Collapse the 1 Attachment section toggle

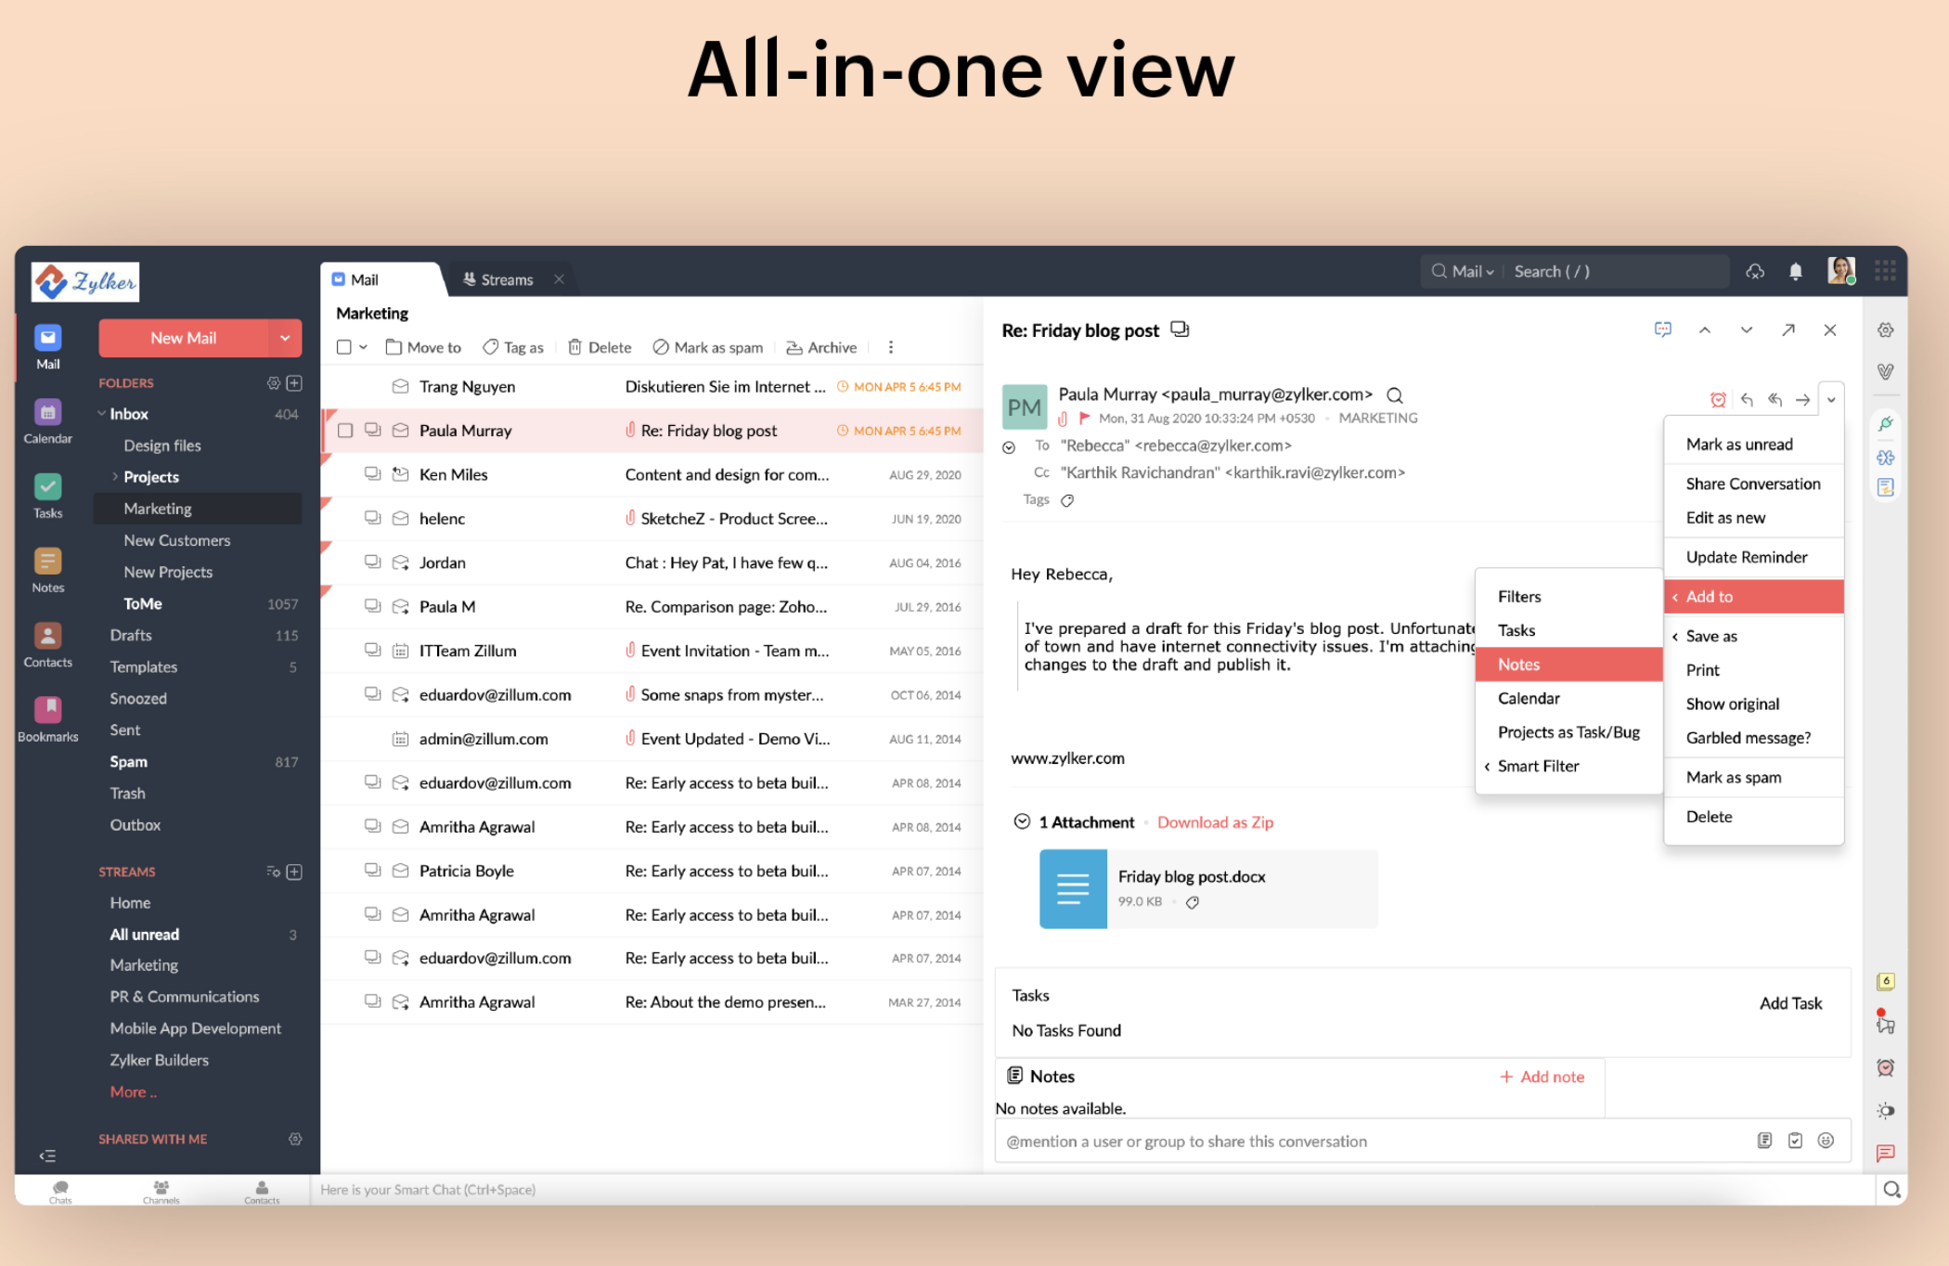coord(1022,821)
